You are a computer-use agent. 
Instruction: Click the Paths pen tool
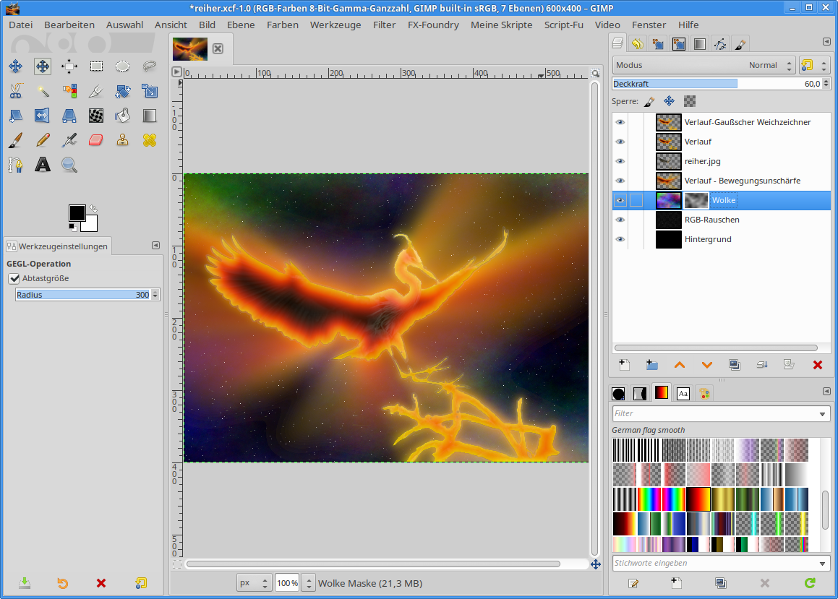tap(15, 165)
